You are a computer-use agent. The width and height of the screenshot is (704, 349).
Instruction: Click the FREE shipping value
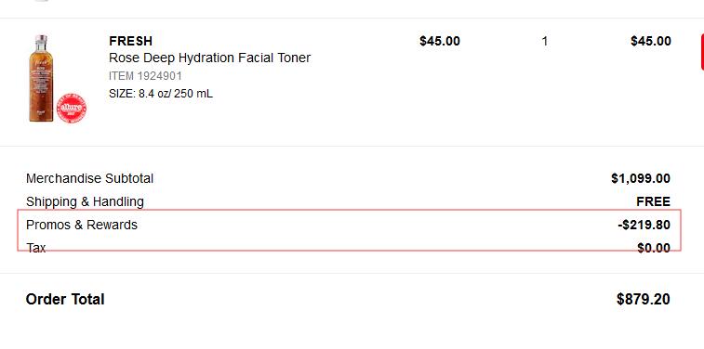[x=653, y=201]
